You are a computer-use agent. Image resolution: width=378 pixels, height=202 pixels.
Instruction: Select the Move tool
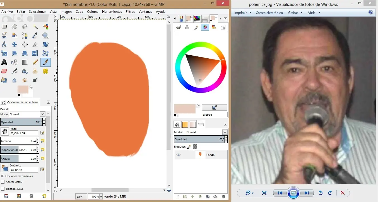pos(15,44)
